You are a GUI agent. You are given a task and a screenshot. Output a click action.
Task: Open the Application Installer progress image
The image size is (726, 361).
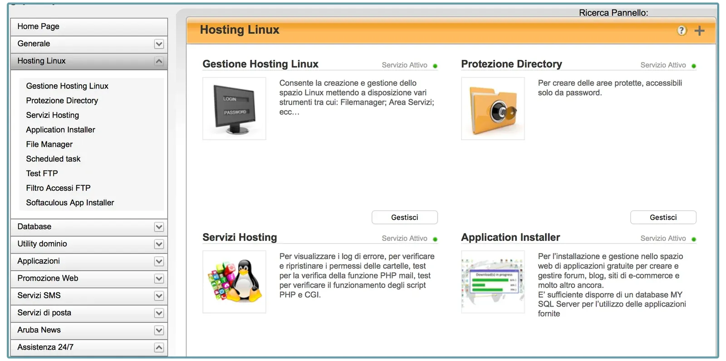tap(493, 282)
